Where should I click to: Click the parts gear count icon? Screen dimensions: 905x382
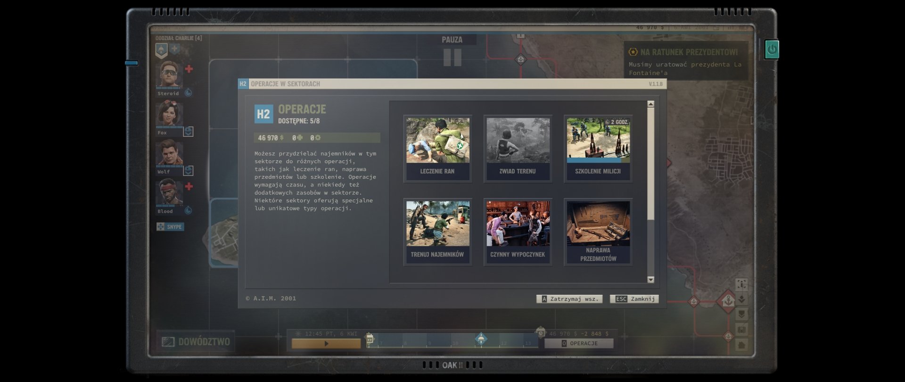[x=318, y=138]
